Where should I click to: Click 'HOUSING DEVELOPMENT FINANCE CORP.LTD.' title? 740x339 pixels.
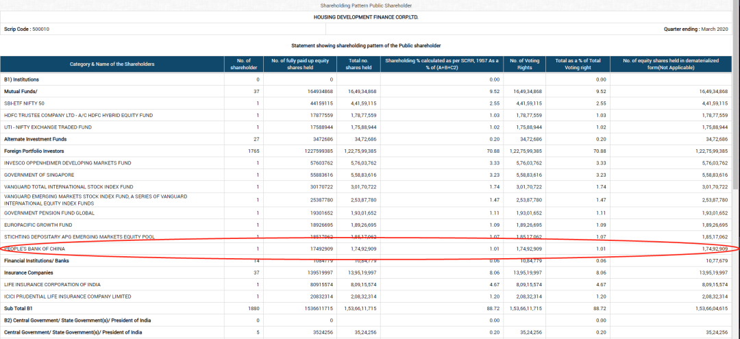point(366,17)
